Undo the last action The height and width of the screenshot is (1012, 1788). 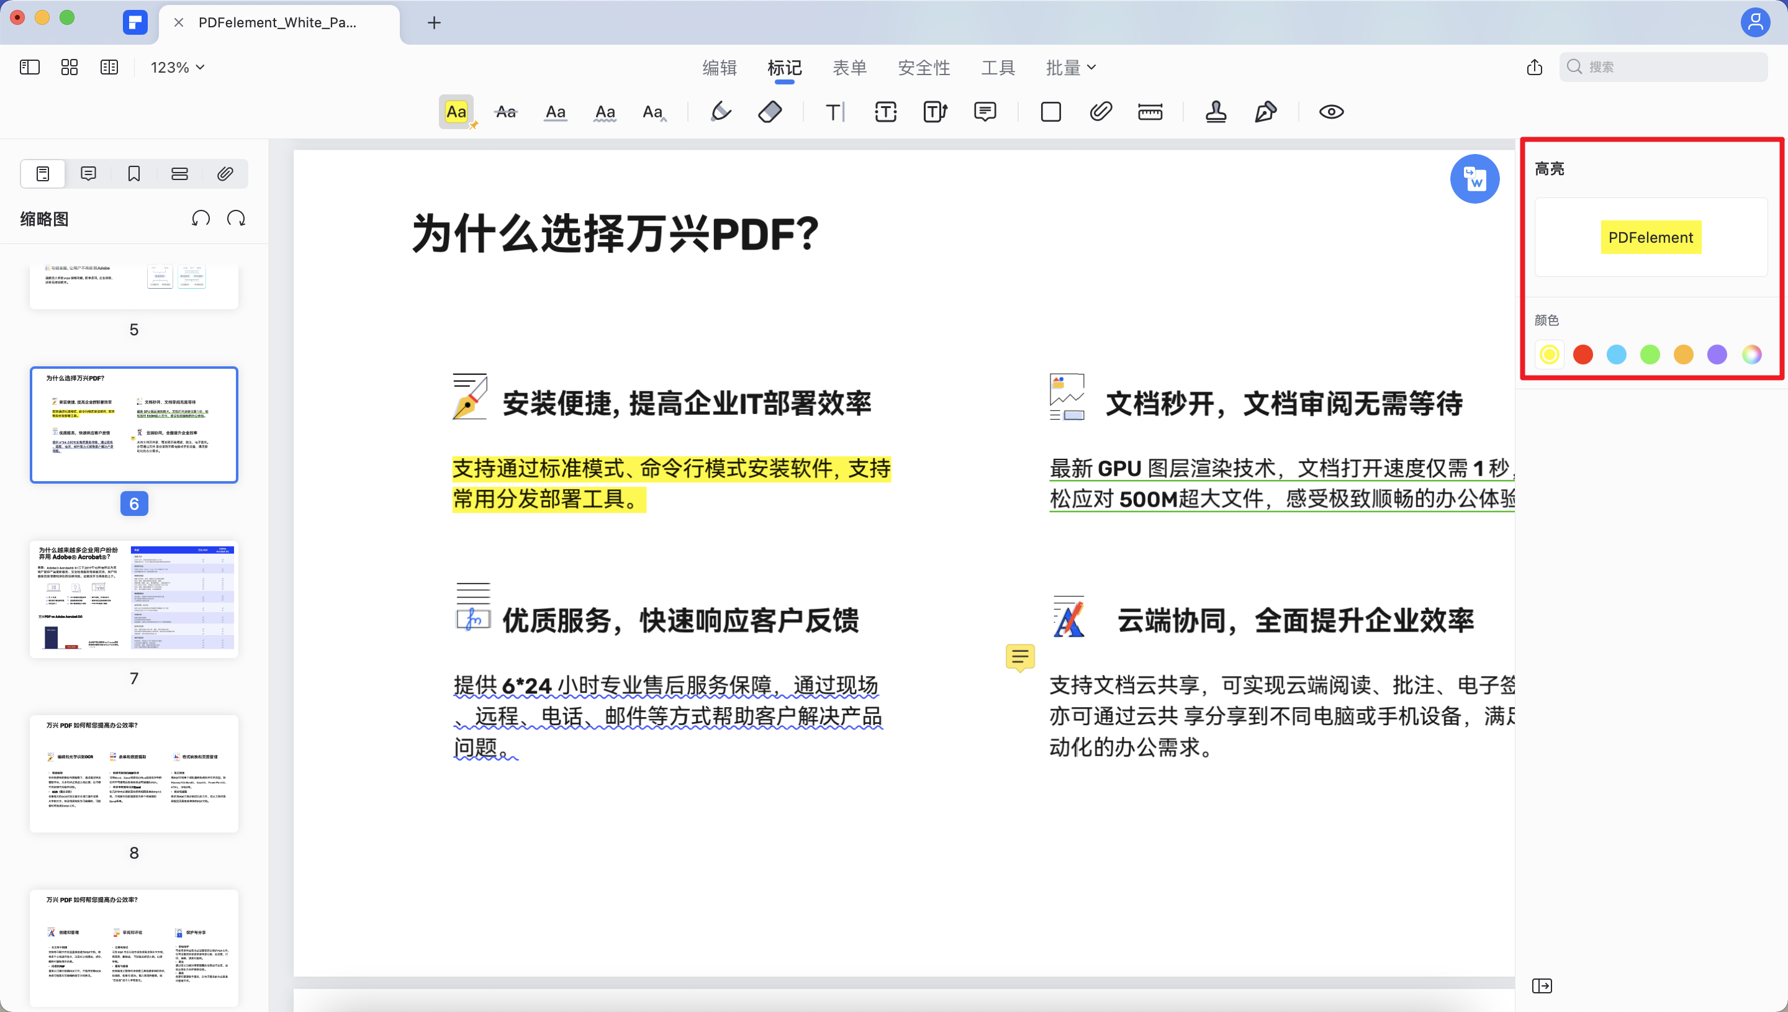(201, 217)
